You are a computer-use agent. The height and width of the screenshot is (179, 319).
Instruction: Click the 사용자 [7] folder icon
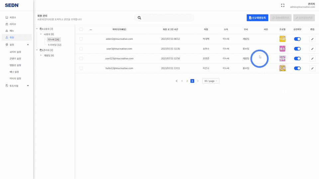click(41, 29)
